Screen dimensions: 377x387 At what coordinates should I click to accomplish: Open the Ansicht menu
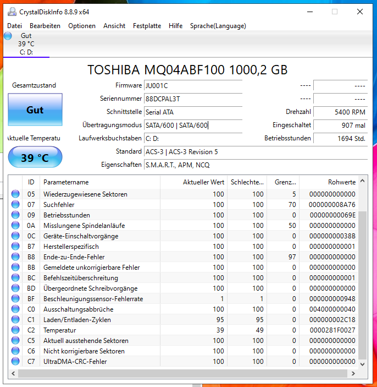tap(114, 26)
